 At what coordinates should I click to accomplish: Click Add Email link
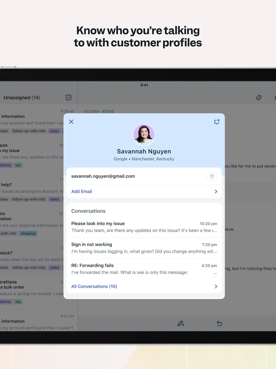(82, 191)
